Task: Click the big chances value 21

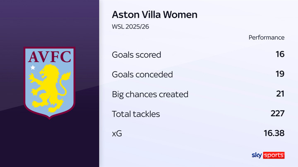Action: [x=280, y=94]
